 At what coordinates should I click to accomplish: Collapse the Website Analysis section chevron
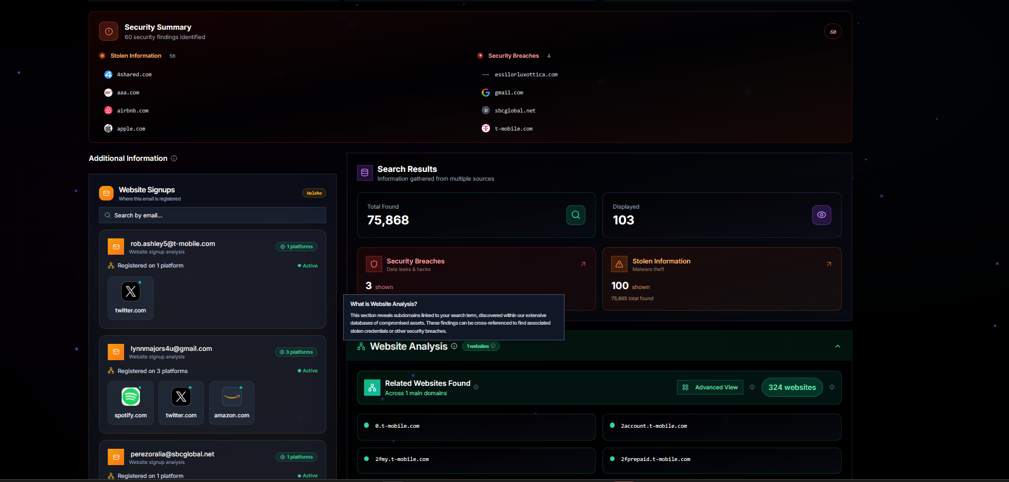tap(838, 346)
